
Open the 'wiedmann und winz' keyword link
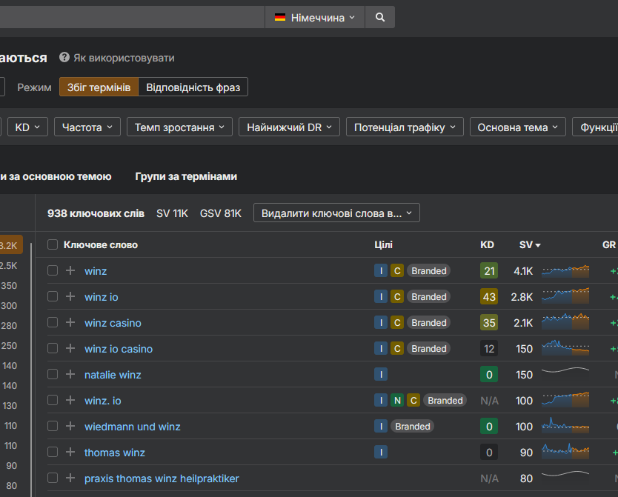(x=133, y=427)
